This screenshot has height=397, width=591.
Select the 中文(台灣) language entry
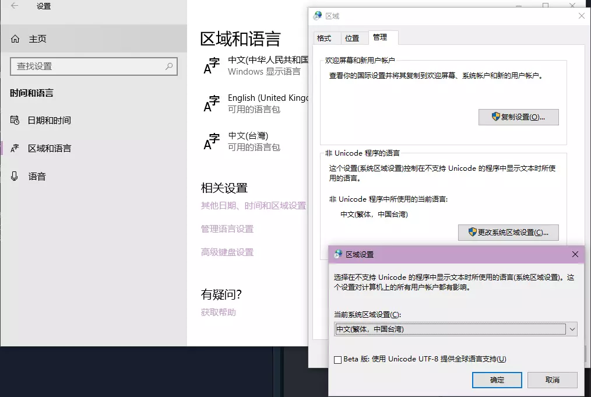coord(255,142)
